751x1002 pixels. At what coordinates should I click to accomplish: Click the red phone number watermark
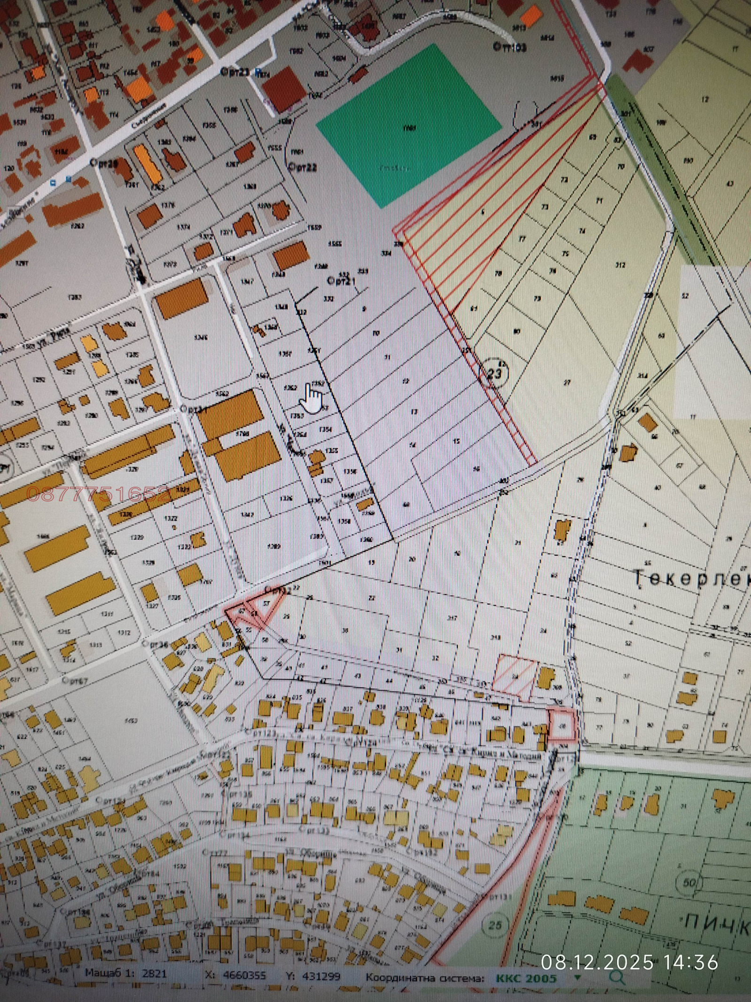tap(99, 494)
